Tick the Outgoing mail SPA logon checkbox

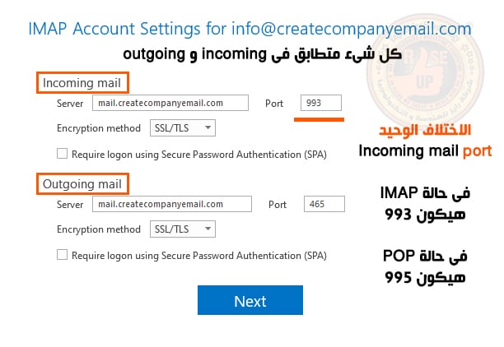[63, 255]
